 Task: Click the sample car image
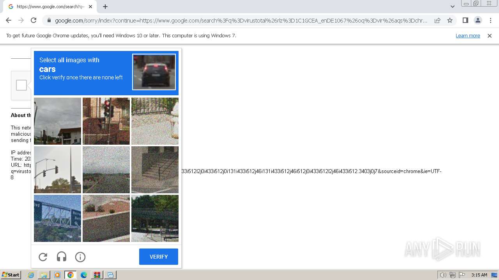coord(154,72)
